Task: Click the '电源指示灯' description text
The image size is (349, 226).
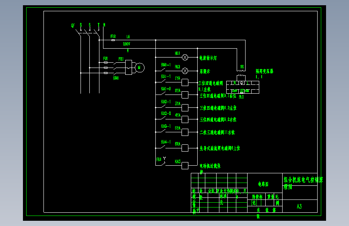Action: 208,58
